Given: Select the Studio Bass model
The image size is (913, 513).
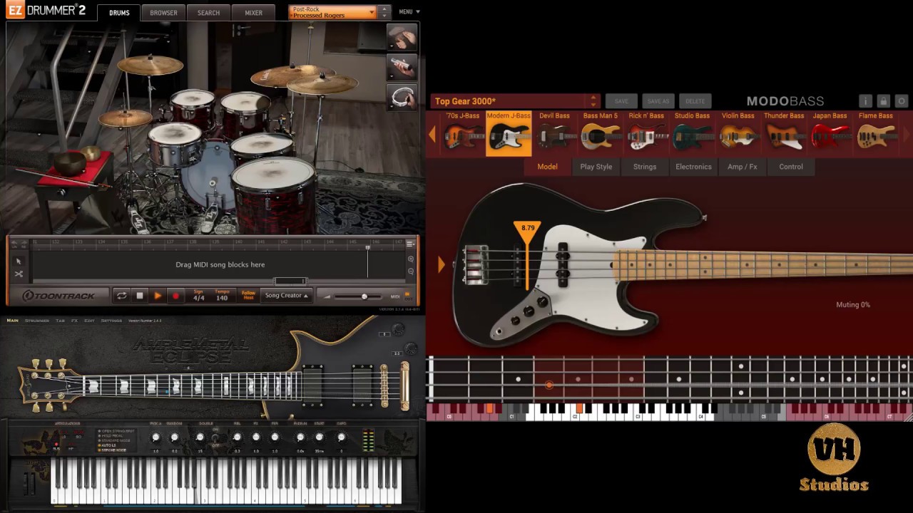Looking at the screenshot, I should pyautogui.click(x=692, y=133).
